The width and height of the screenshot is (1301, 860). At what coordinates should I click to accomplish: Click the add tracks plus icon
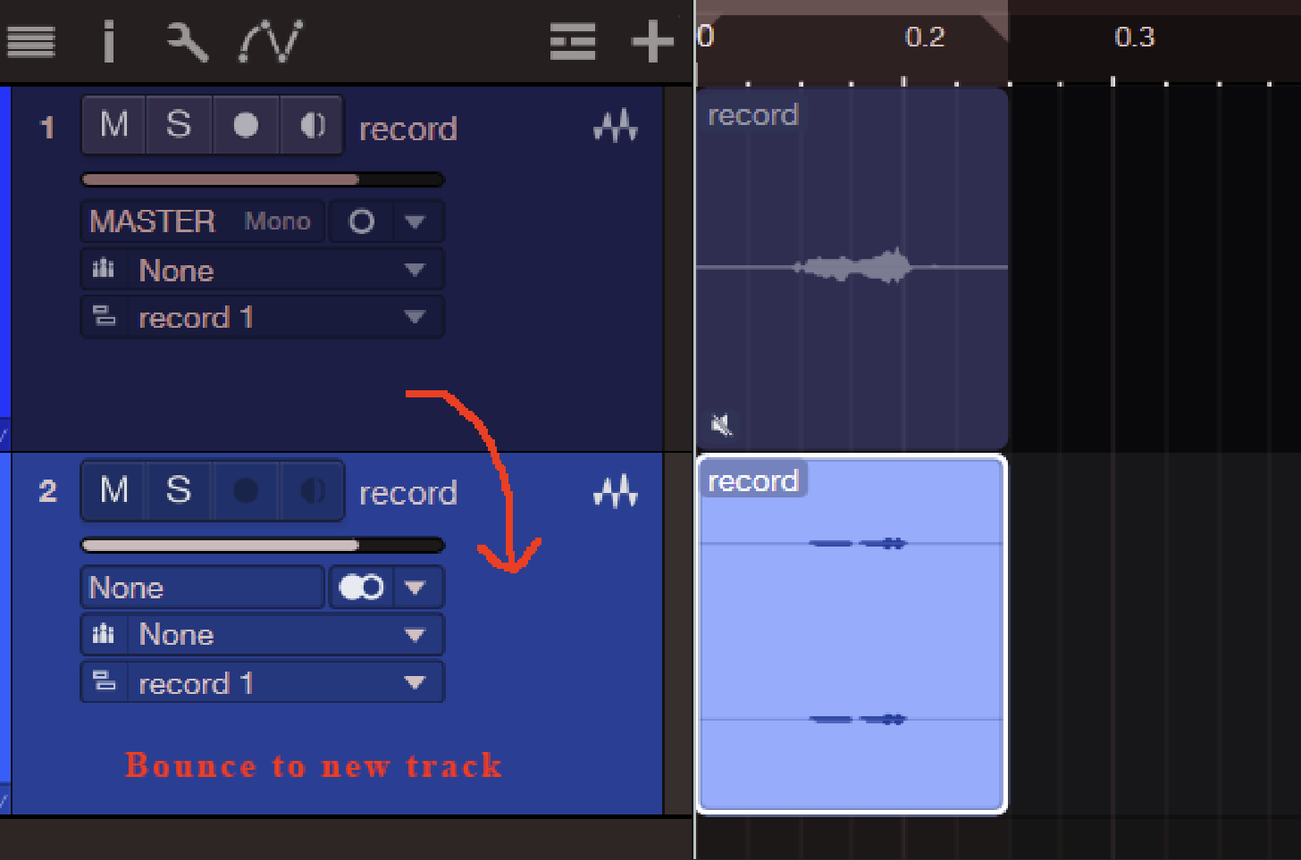652,41
